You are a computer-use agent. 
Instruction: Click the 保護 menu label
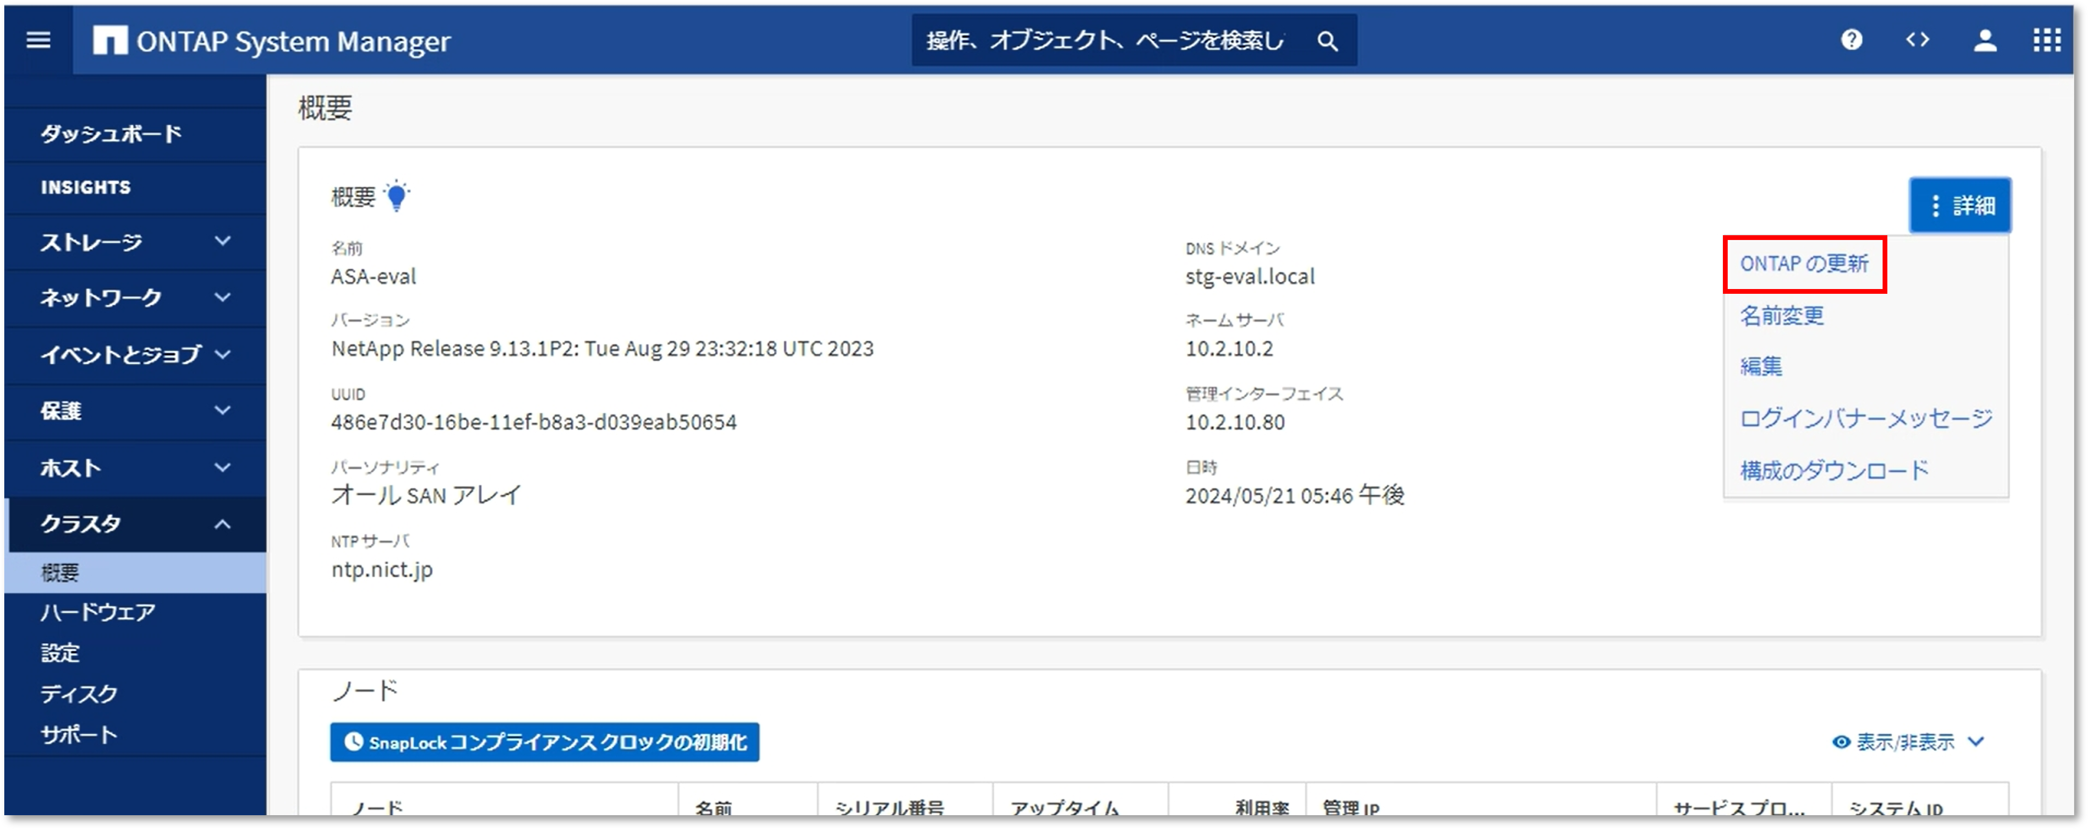61,410
